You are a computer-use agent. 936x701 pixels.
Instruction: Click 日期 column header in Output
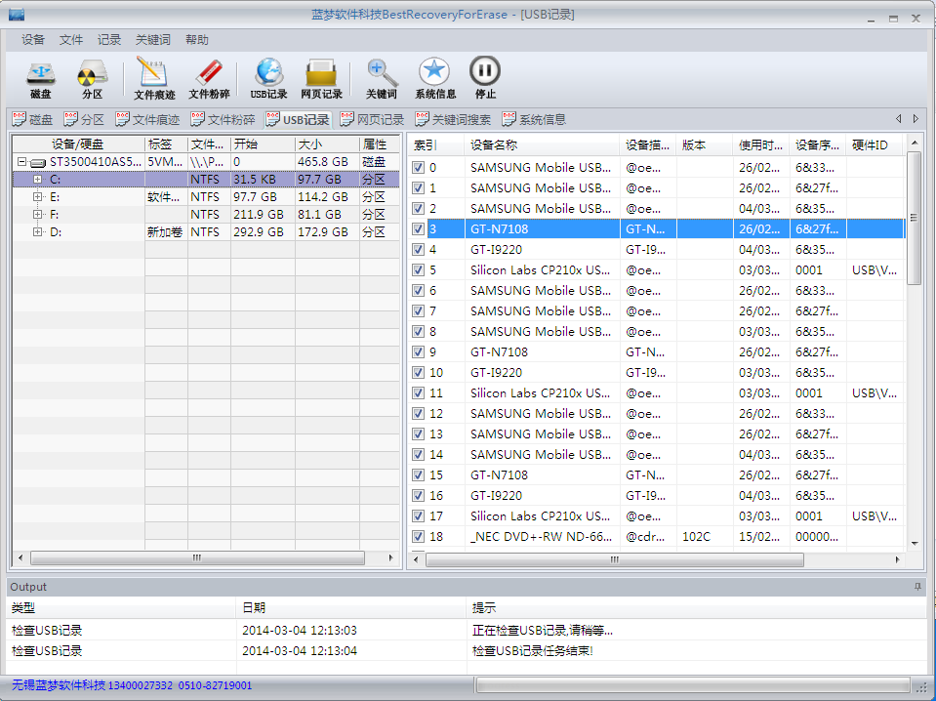click(x=350, y=608)
